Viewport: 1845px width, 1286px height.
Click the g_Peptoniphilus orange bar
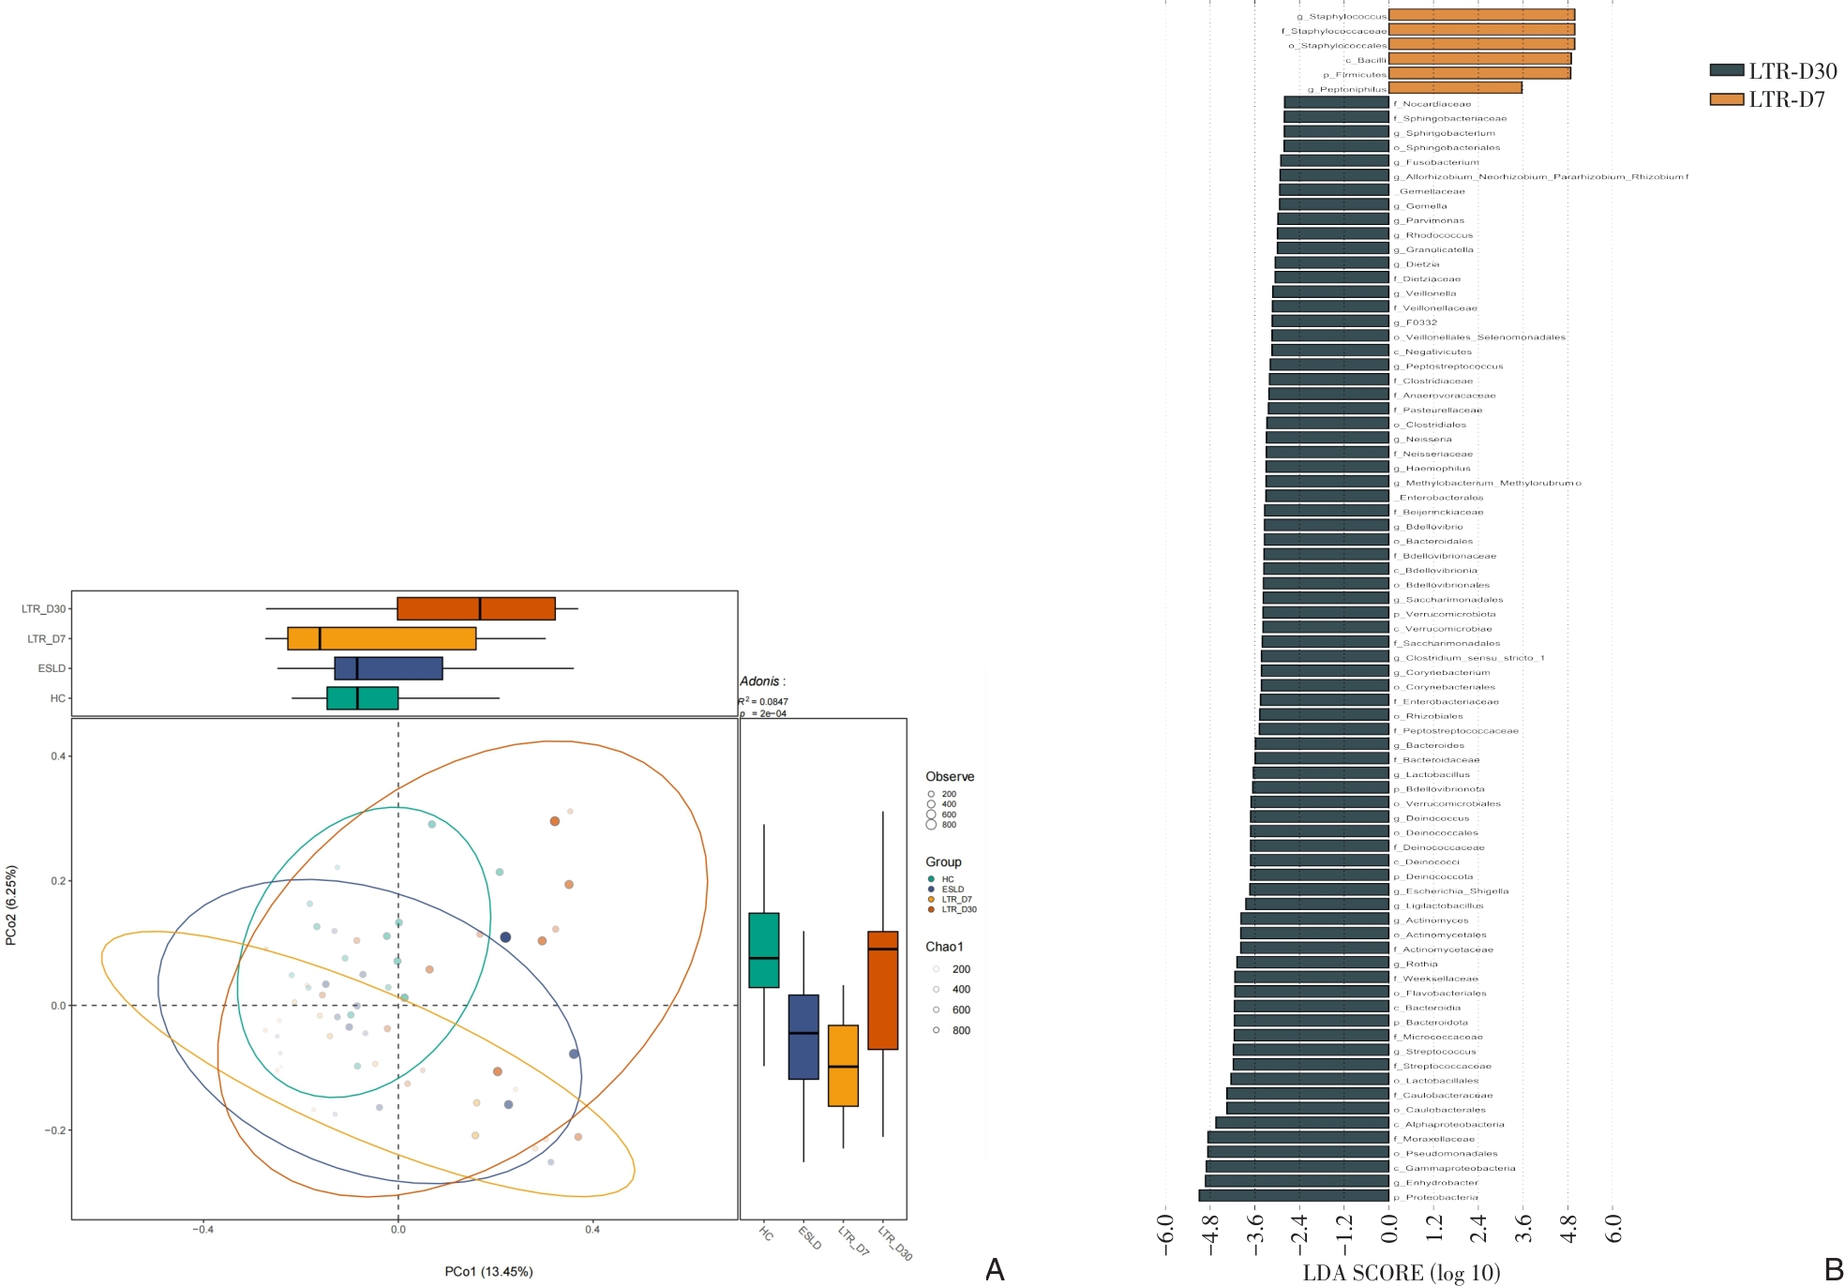[x=1455, y=88]
